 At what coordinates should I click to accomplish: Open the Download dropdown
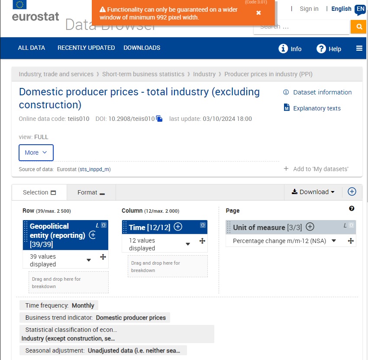click(x=313, y=192)
